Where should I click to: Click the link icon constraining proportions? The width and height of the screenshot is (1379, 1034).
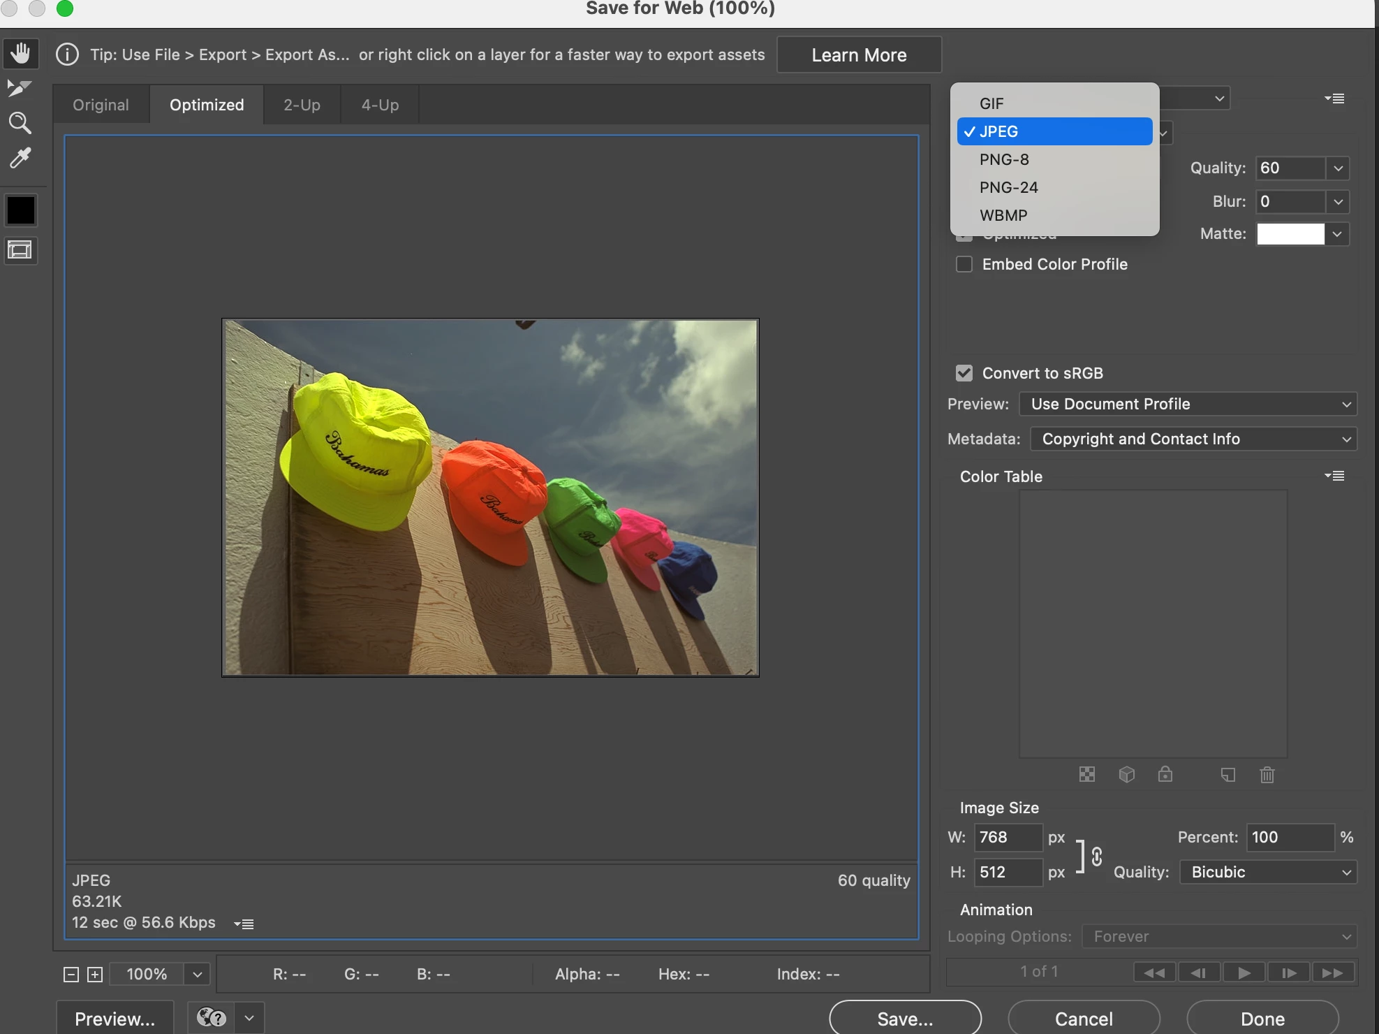1096,856
